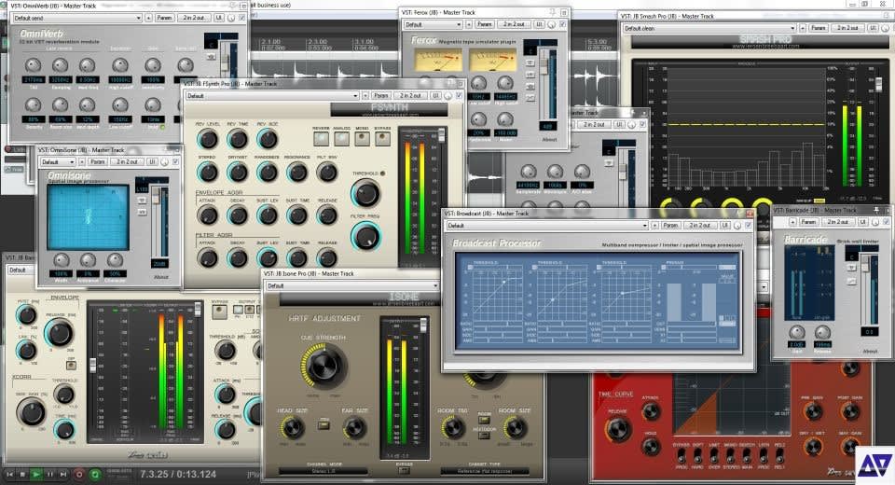Click the OmniSone Width knob
The width and height of the screenshot is (895, 485).
tap(62, 260)
